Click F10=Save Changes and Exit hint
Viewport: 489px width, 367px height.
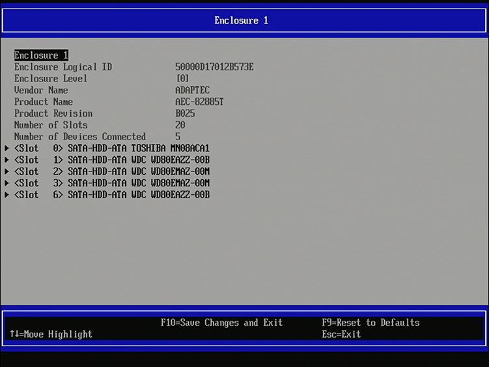pos(222,322)
